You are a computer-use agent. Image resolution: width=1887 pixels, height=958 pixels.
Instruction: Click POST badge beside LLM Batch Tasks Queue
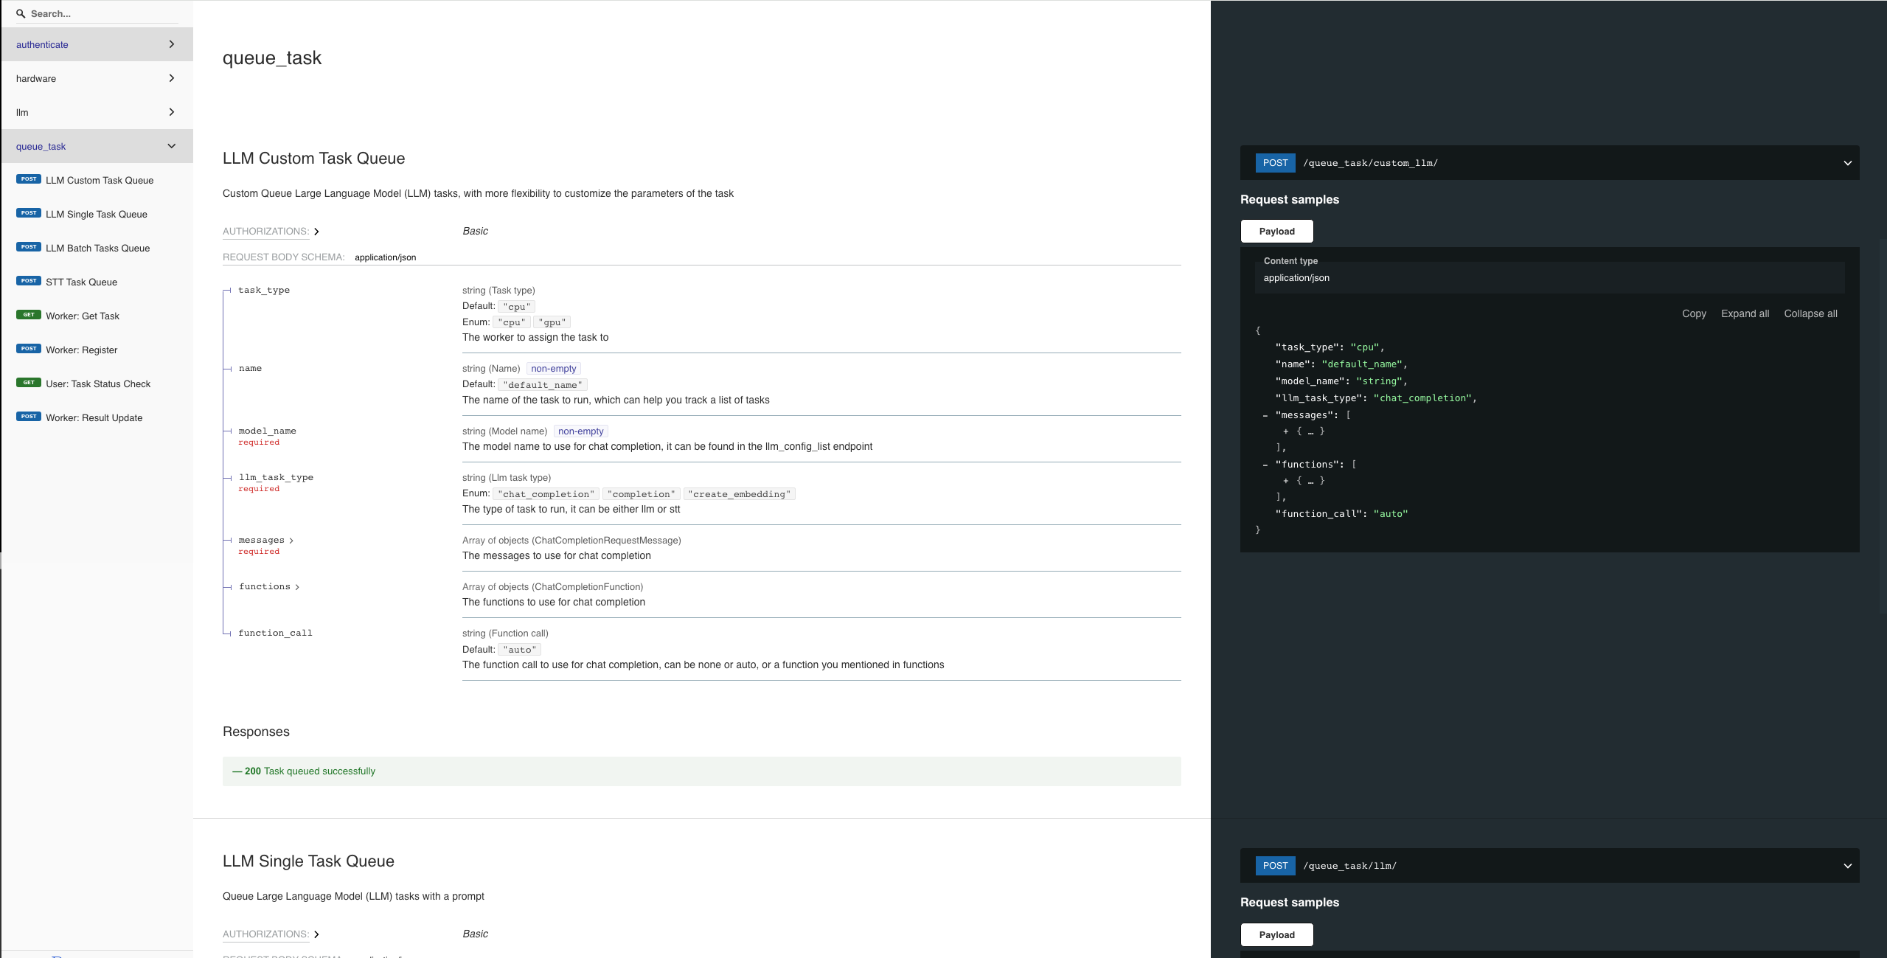click(29, 247)
